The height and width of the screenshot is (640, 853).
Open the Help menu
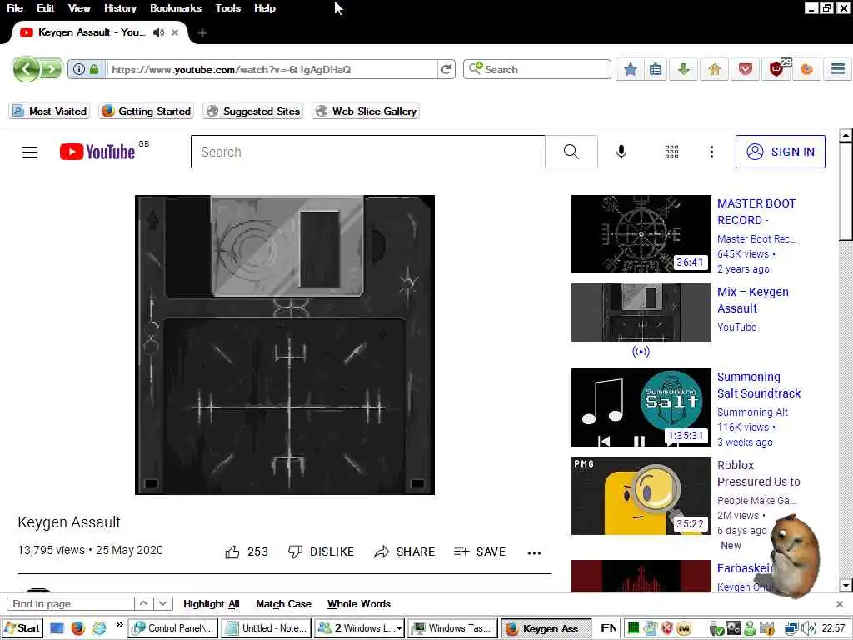click(x=264, y=8)
